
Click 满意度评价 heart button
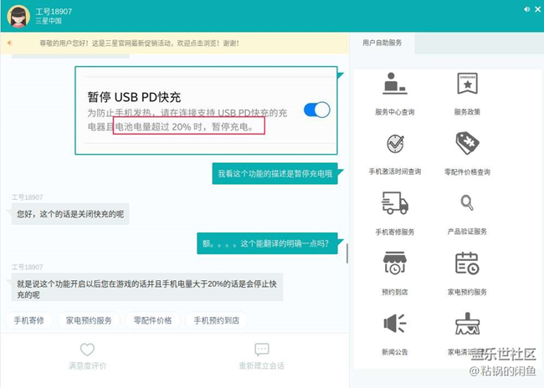point(87,356)
